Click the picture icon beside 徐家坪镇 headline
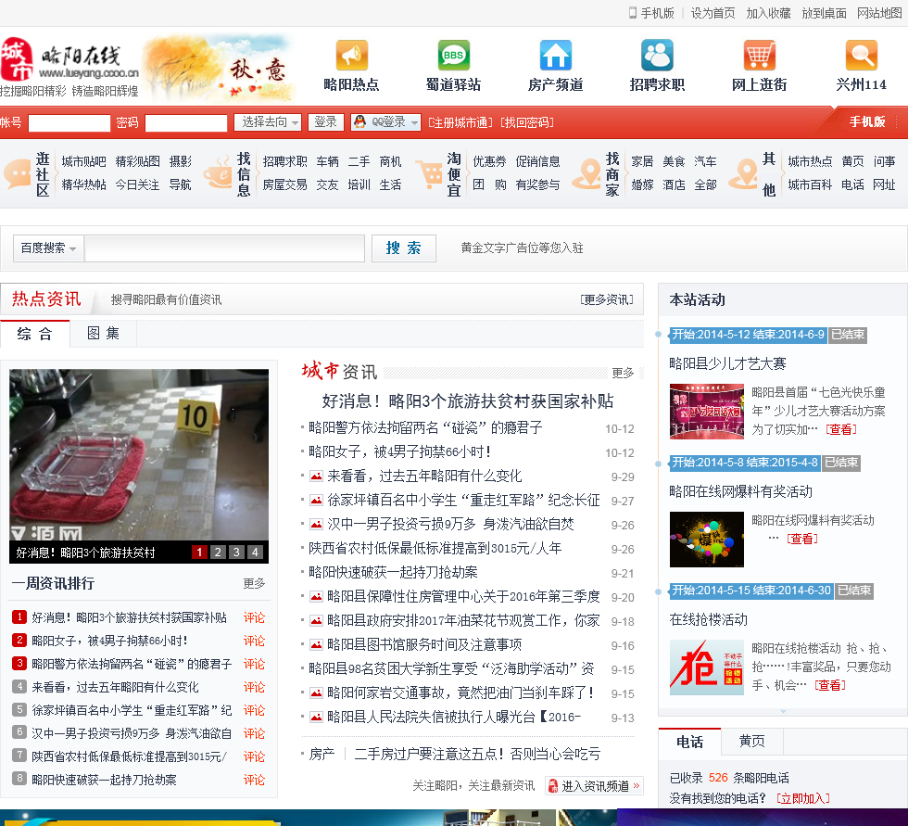908x826 pixels. (x=316, y=501)
